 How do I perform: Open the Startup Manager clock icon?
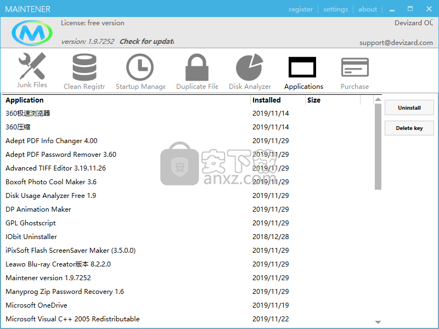coord(140,67)
